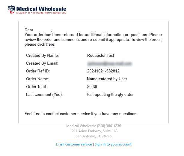
Task: Click the blurred creator email address
Action: pos(109,63)
